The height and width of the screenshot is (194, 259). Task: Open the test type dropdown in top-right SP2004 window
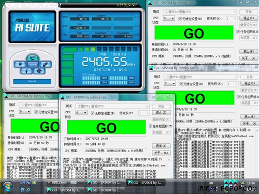tap(200, 12)
